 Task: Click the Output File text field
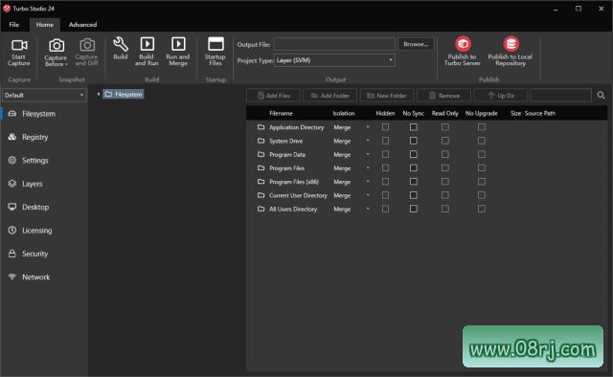click(x=334, y=44)
